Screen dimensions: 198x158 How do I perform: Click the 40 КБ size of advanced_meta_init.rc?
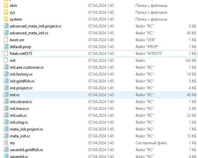tap(191, 33)
